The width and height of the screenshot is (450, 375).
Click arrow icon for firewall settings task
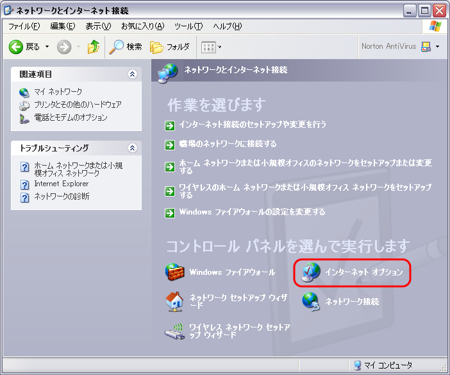(x=170, y=213)
